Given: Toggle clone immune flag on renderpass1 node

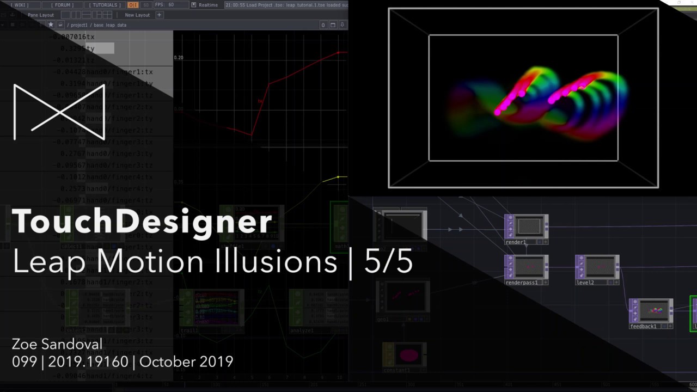Looking at the screenshot, I should tap(510, 264).
